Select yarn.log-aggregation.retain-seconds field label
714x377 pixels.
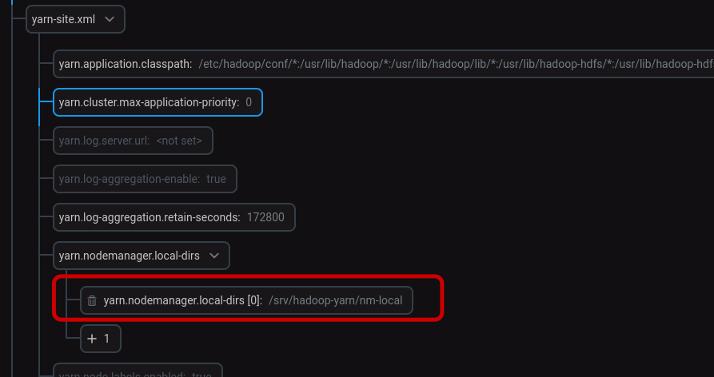[x=150, y=217]
